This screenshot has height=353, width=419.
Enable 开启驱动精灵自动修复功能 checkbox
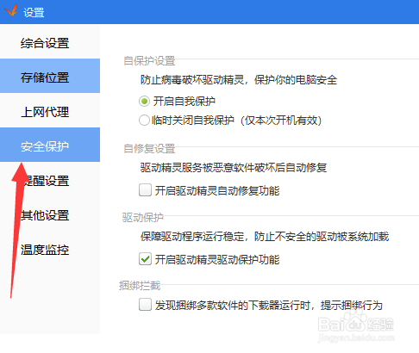tap(145, 190)
